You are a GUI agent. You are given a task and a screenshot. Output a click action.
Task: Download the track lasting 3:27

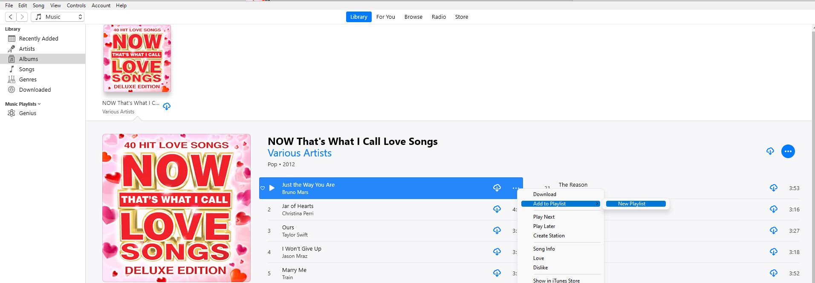click(774, 231)
